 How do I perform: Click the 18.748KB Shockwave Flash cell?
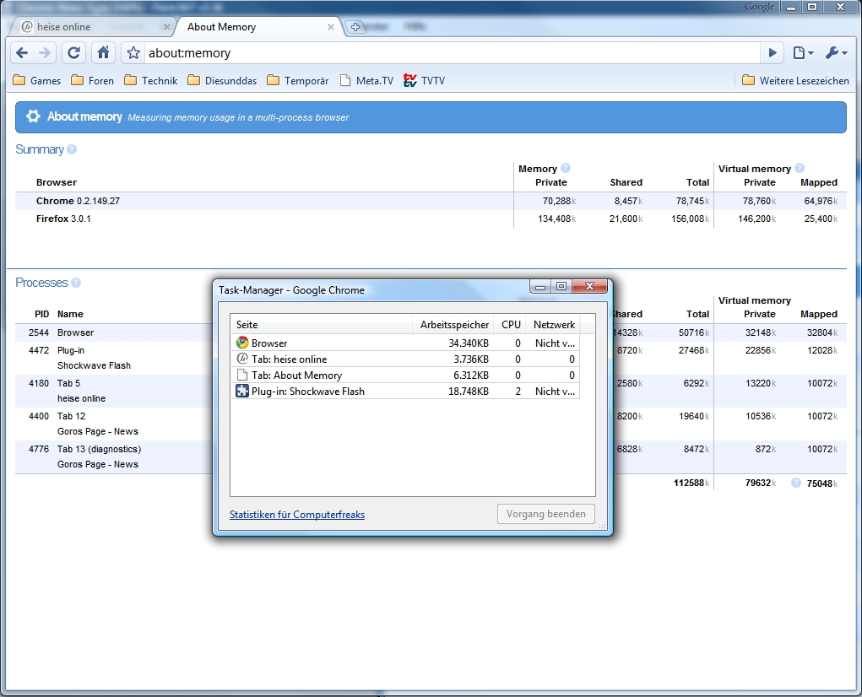coord(469,392)
